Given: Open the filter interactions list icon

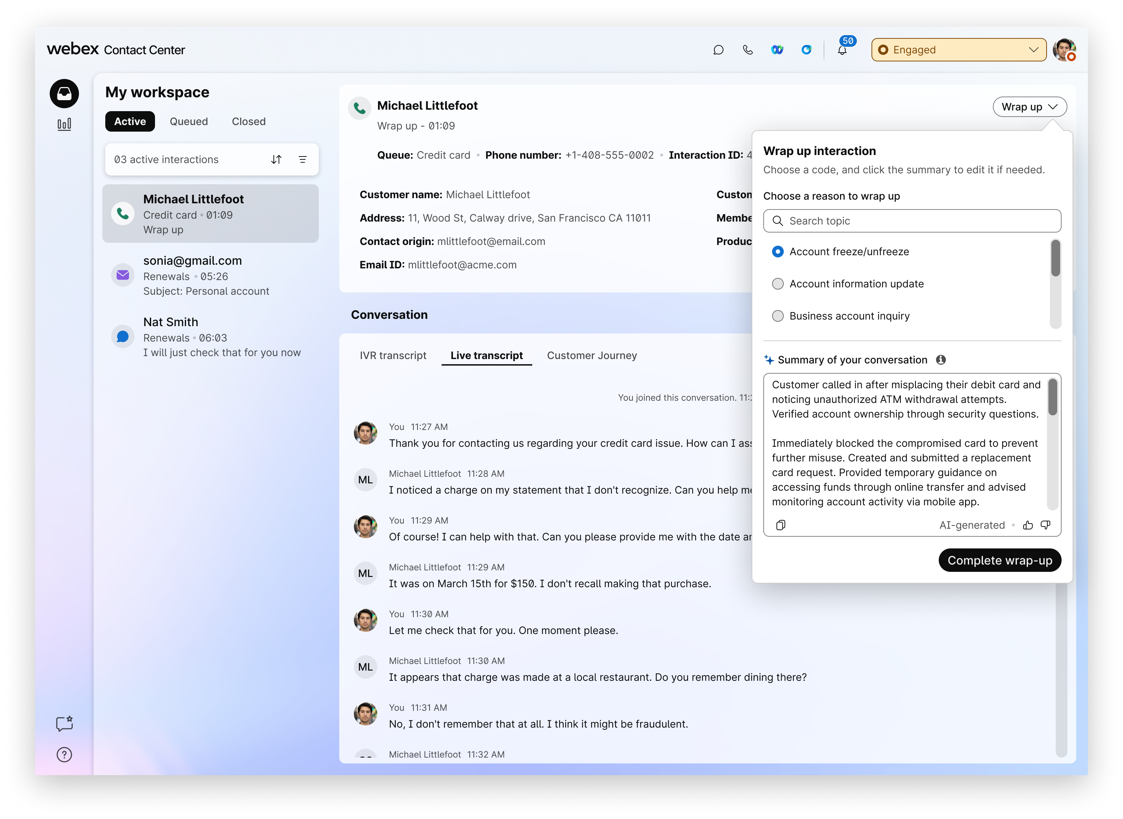Looking at the screenshot, I should point(302,160).
